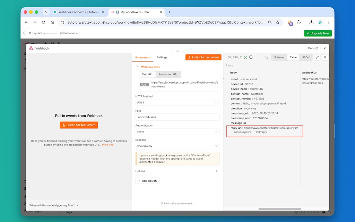This screenshot has width=355, height=222.
Task: Switch output view to JSON
Action: tap(306, 57)
